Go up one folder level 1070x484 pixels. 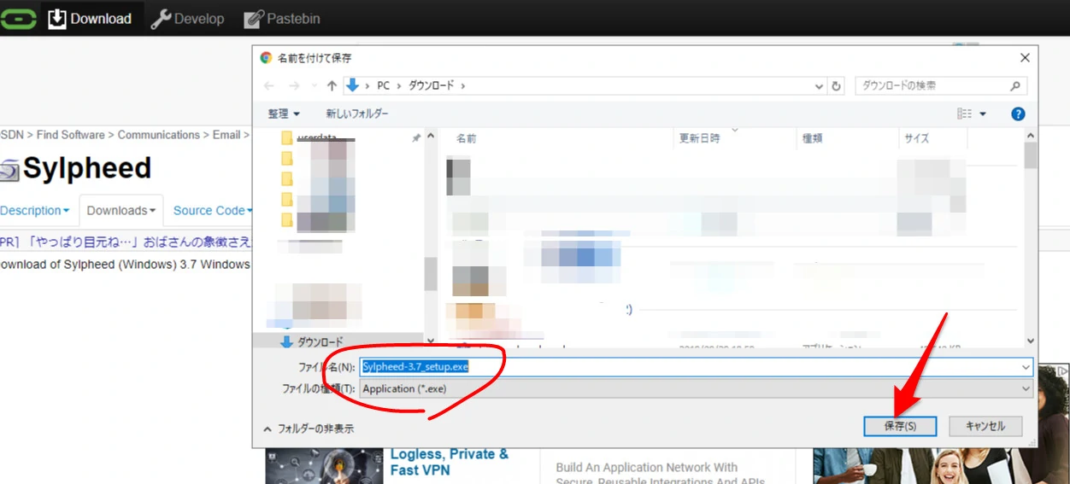[x=332, y=86]
